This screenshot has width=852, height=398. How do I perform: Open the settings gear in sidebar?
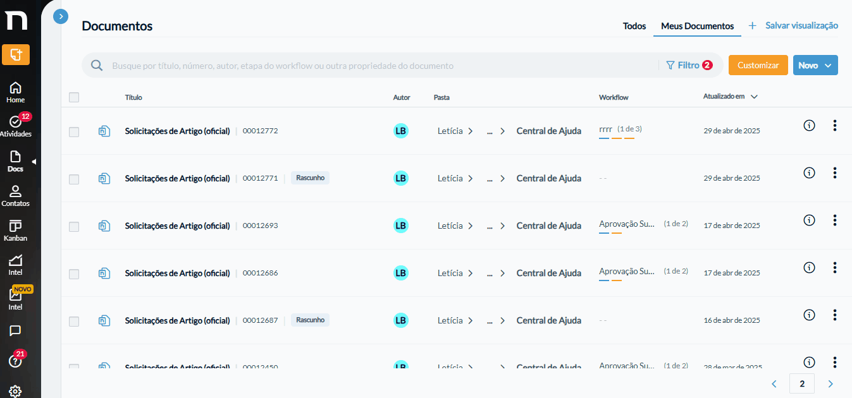click(x=16, y=391)
